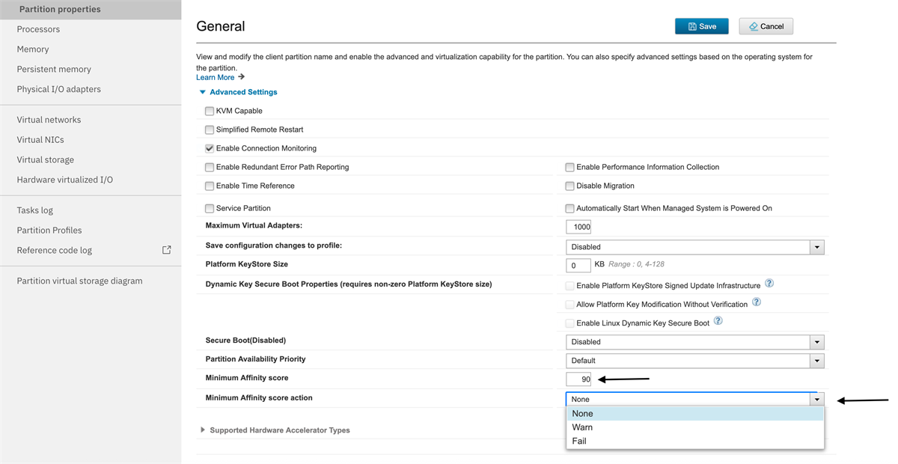Open the external link icon beside Reference code log
The image size is (898, 464).
pyautogui.click(x=167, y=250)
